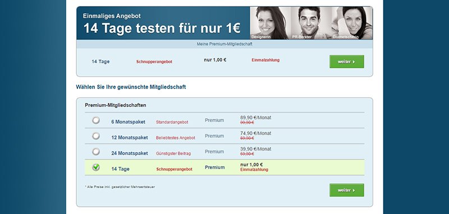Select the 6 Monatspaket radio button
449x214 pixels.
point(96,120)
